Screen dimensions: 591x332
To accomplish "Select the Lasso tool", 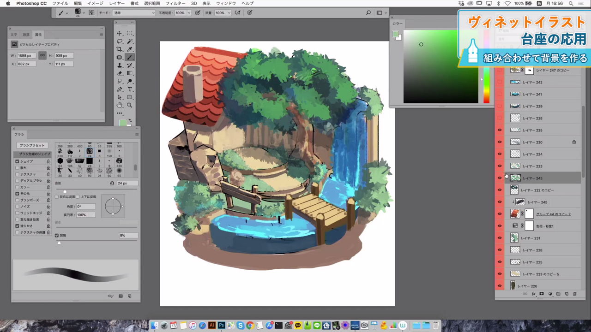I will [x=120, y=41].
